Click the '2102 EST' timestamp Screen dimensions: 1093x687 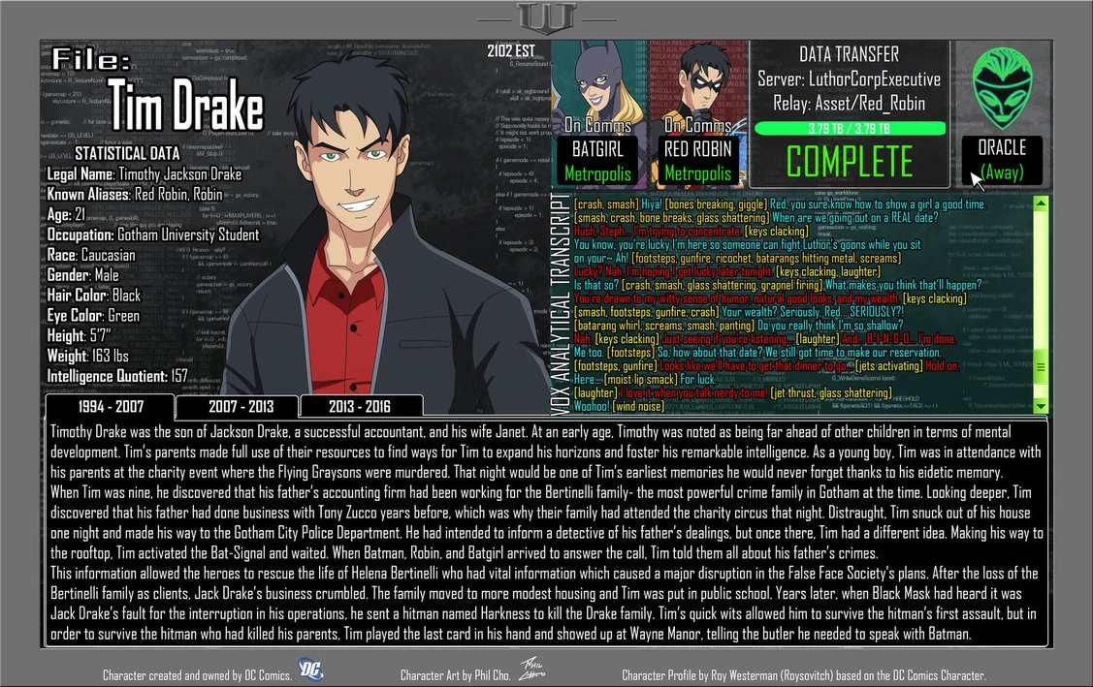511,50
